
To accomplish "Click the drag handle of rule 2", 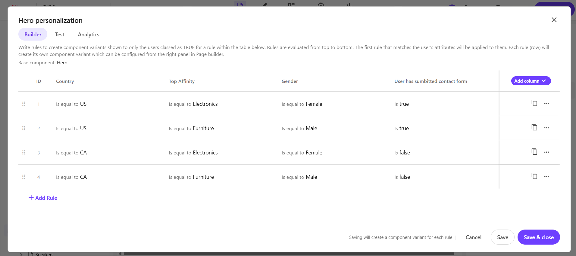I will (23, 128).
